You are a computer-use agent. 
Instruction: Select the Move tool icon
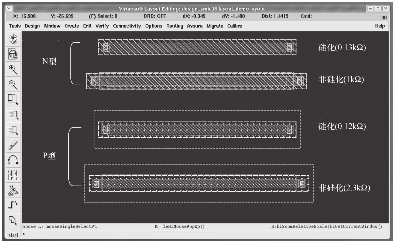[x=13, y=130]
